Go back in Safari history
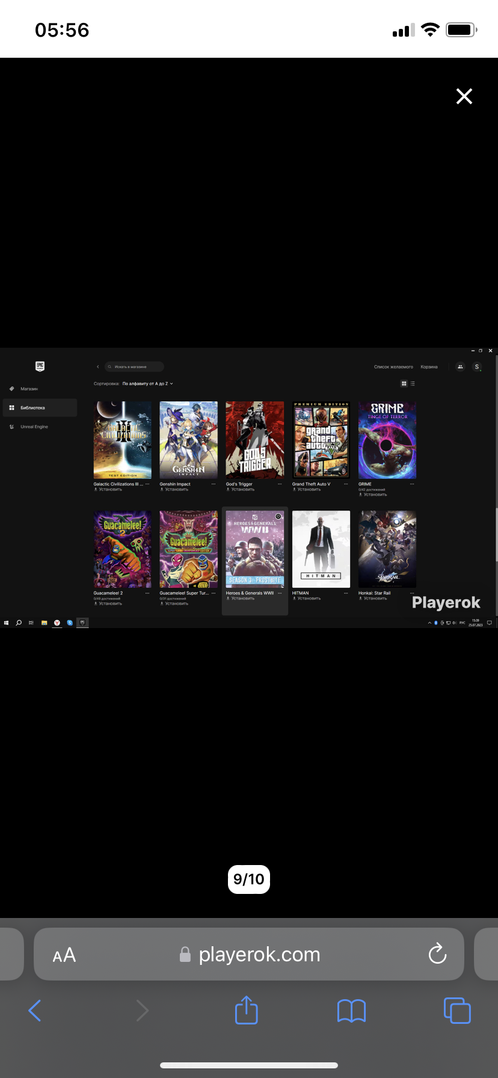 (35, 1011)
